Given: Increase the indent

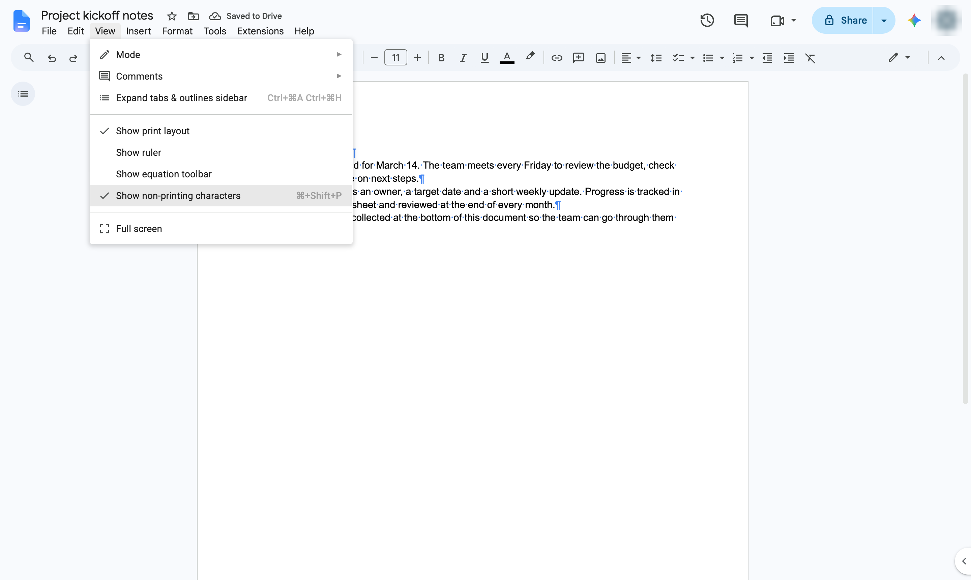Looking at the screenshot, I should pos(789,58).
